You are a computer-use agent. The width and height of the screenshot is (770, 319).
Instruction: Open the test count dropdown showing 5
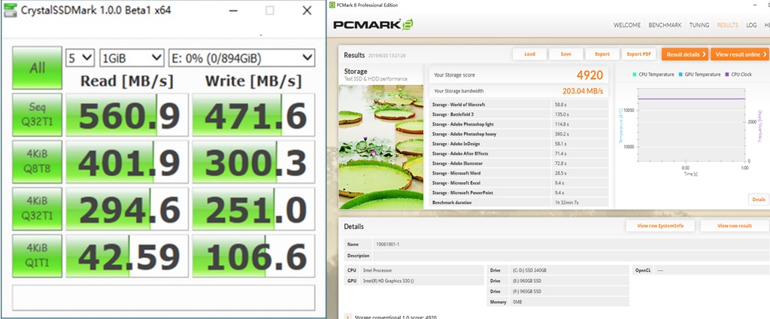pyautogui.click(x=80, y=58)
